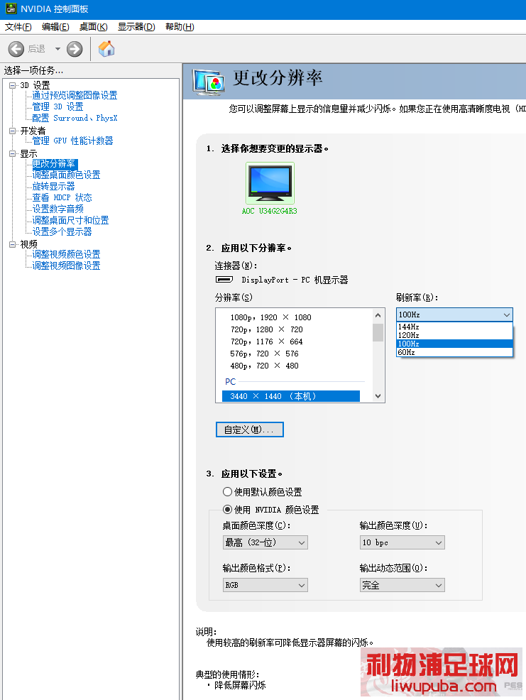Click the Back arrow toolbar button
The height and width of the screenshot is (700, 526).
point(16,49)
